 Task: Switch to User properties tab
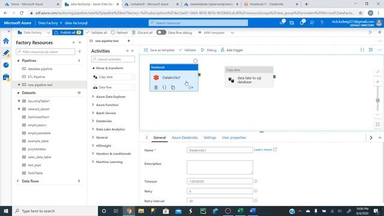point(234,137)
